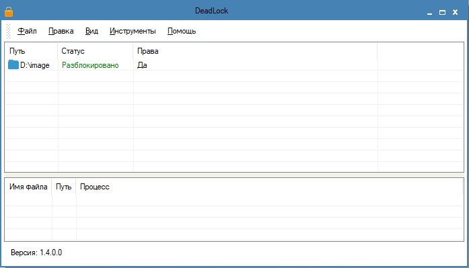This screenshot has width=469, height=268.
Task: Open the Инструменты menu
Action: coord(133,31)
